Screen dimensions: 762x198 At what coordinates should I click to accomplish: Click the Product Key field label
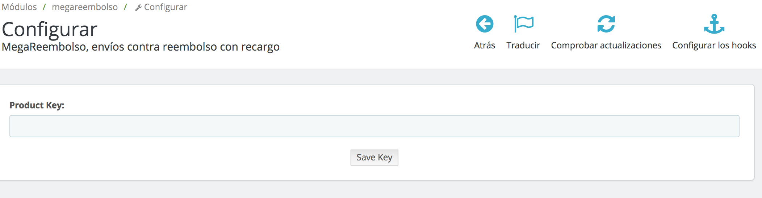click(37, 105)
